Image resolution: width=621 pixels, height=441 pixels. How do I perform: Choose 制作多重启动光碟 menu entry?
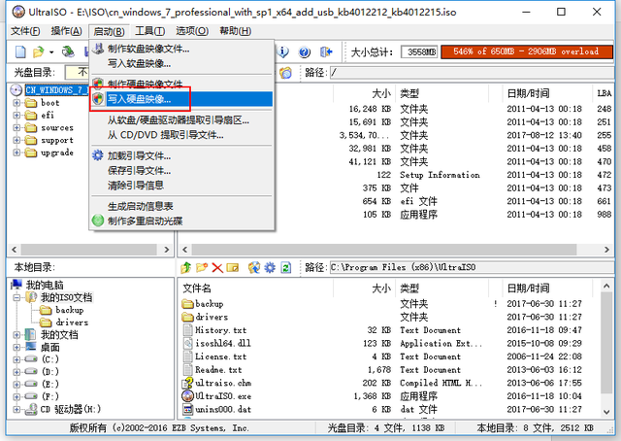click(x=182, y=220)
